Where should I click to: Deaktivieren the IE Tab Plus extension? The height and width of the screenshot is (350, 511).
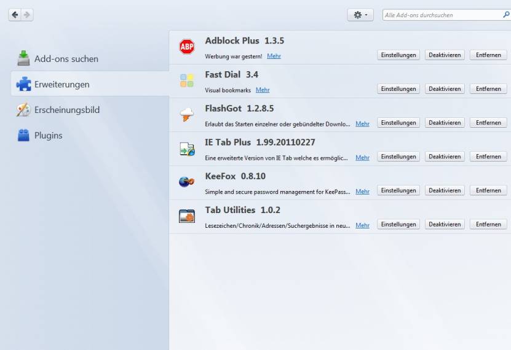pos(445,157)
